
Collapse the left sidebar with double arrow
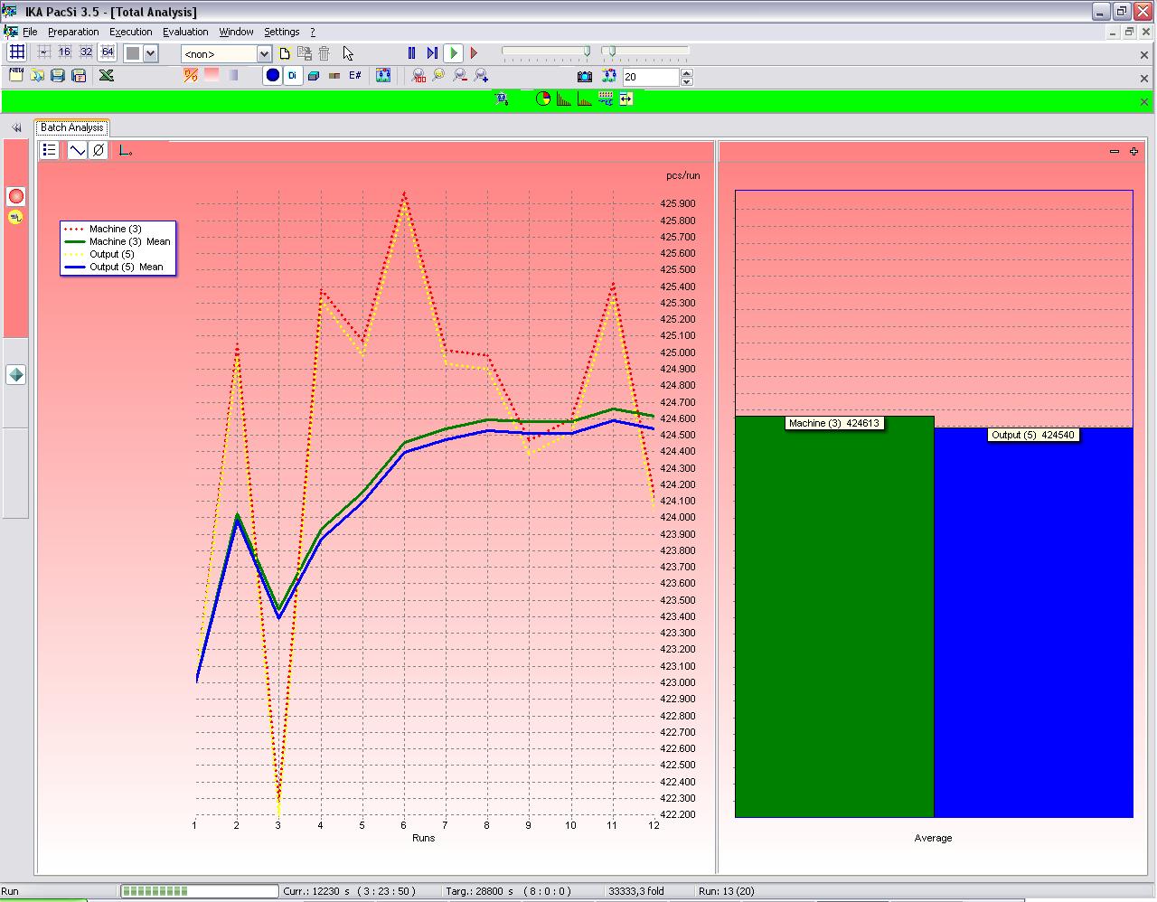click(16, 127)
